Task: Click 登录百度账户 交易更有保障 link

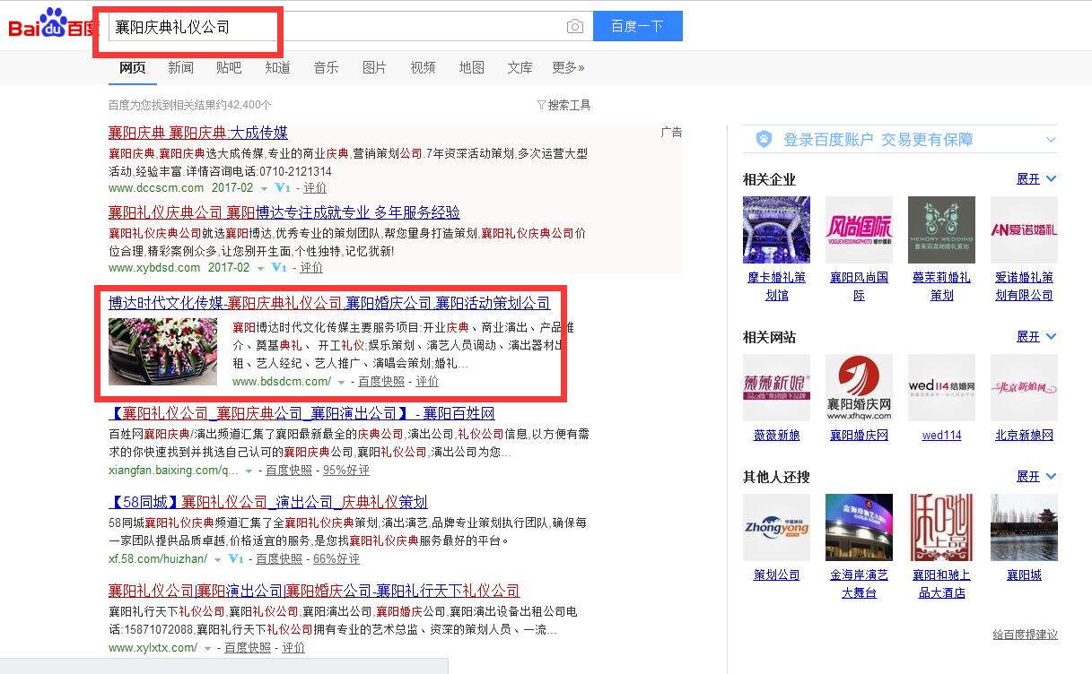Action: coord(878,140)
